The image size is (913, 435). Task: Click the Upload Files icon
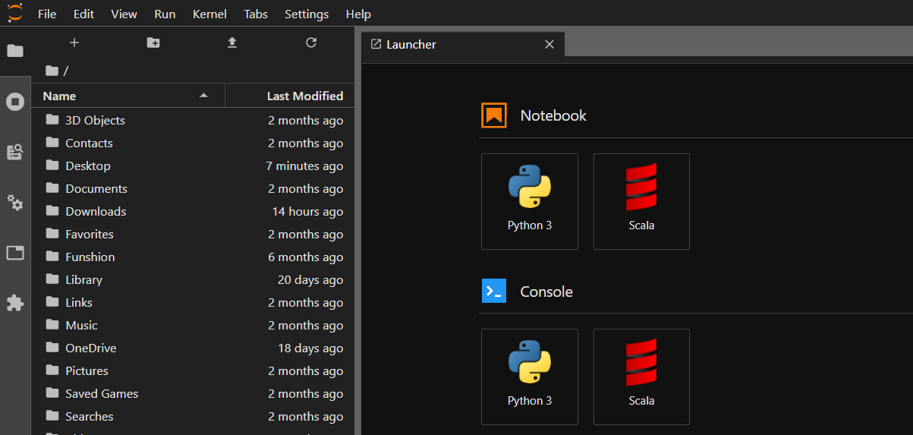point(232,43)
